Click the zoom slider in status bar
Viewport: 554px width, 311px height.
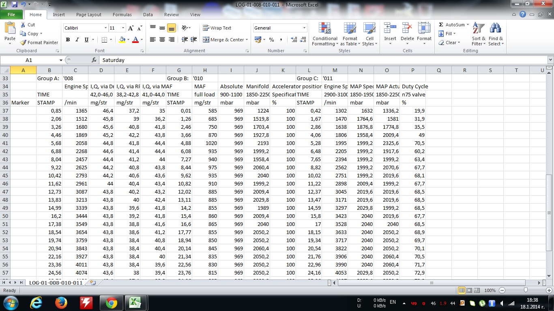[526, 290]
